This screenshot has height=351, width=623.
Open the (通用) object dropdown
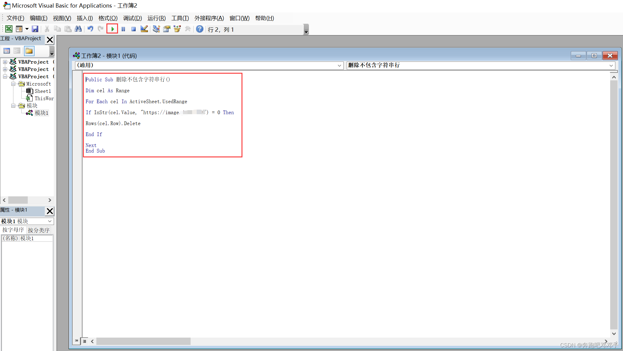(339, 65)
